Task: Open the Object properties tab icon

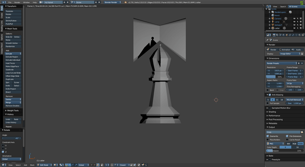Action: click(287, 35)
